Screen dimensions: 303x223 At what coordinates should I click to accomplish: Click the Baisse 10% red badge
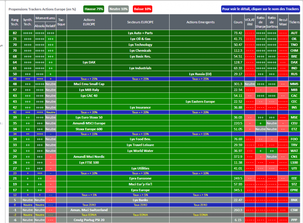pyautogui.click(x=143, y=9)
